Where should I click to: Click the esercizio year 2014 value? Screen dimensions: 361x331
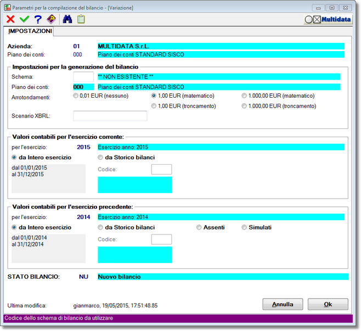click(83, 217)
